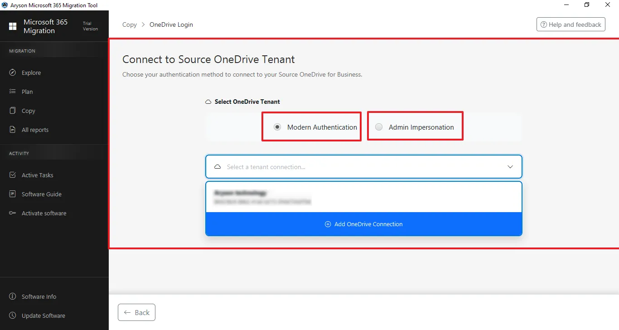Click the Activate software key icon
Viewport: 619px width, 330px height.
13,213
